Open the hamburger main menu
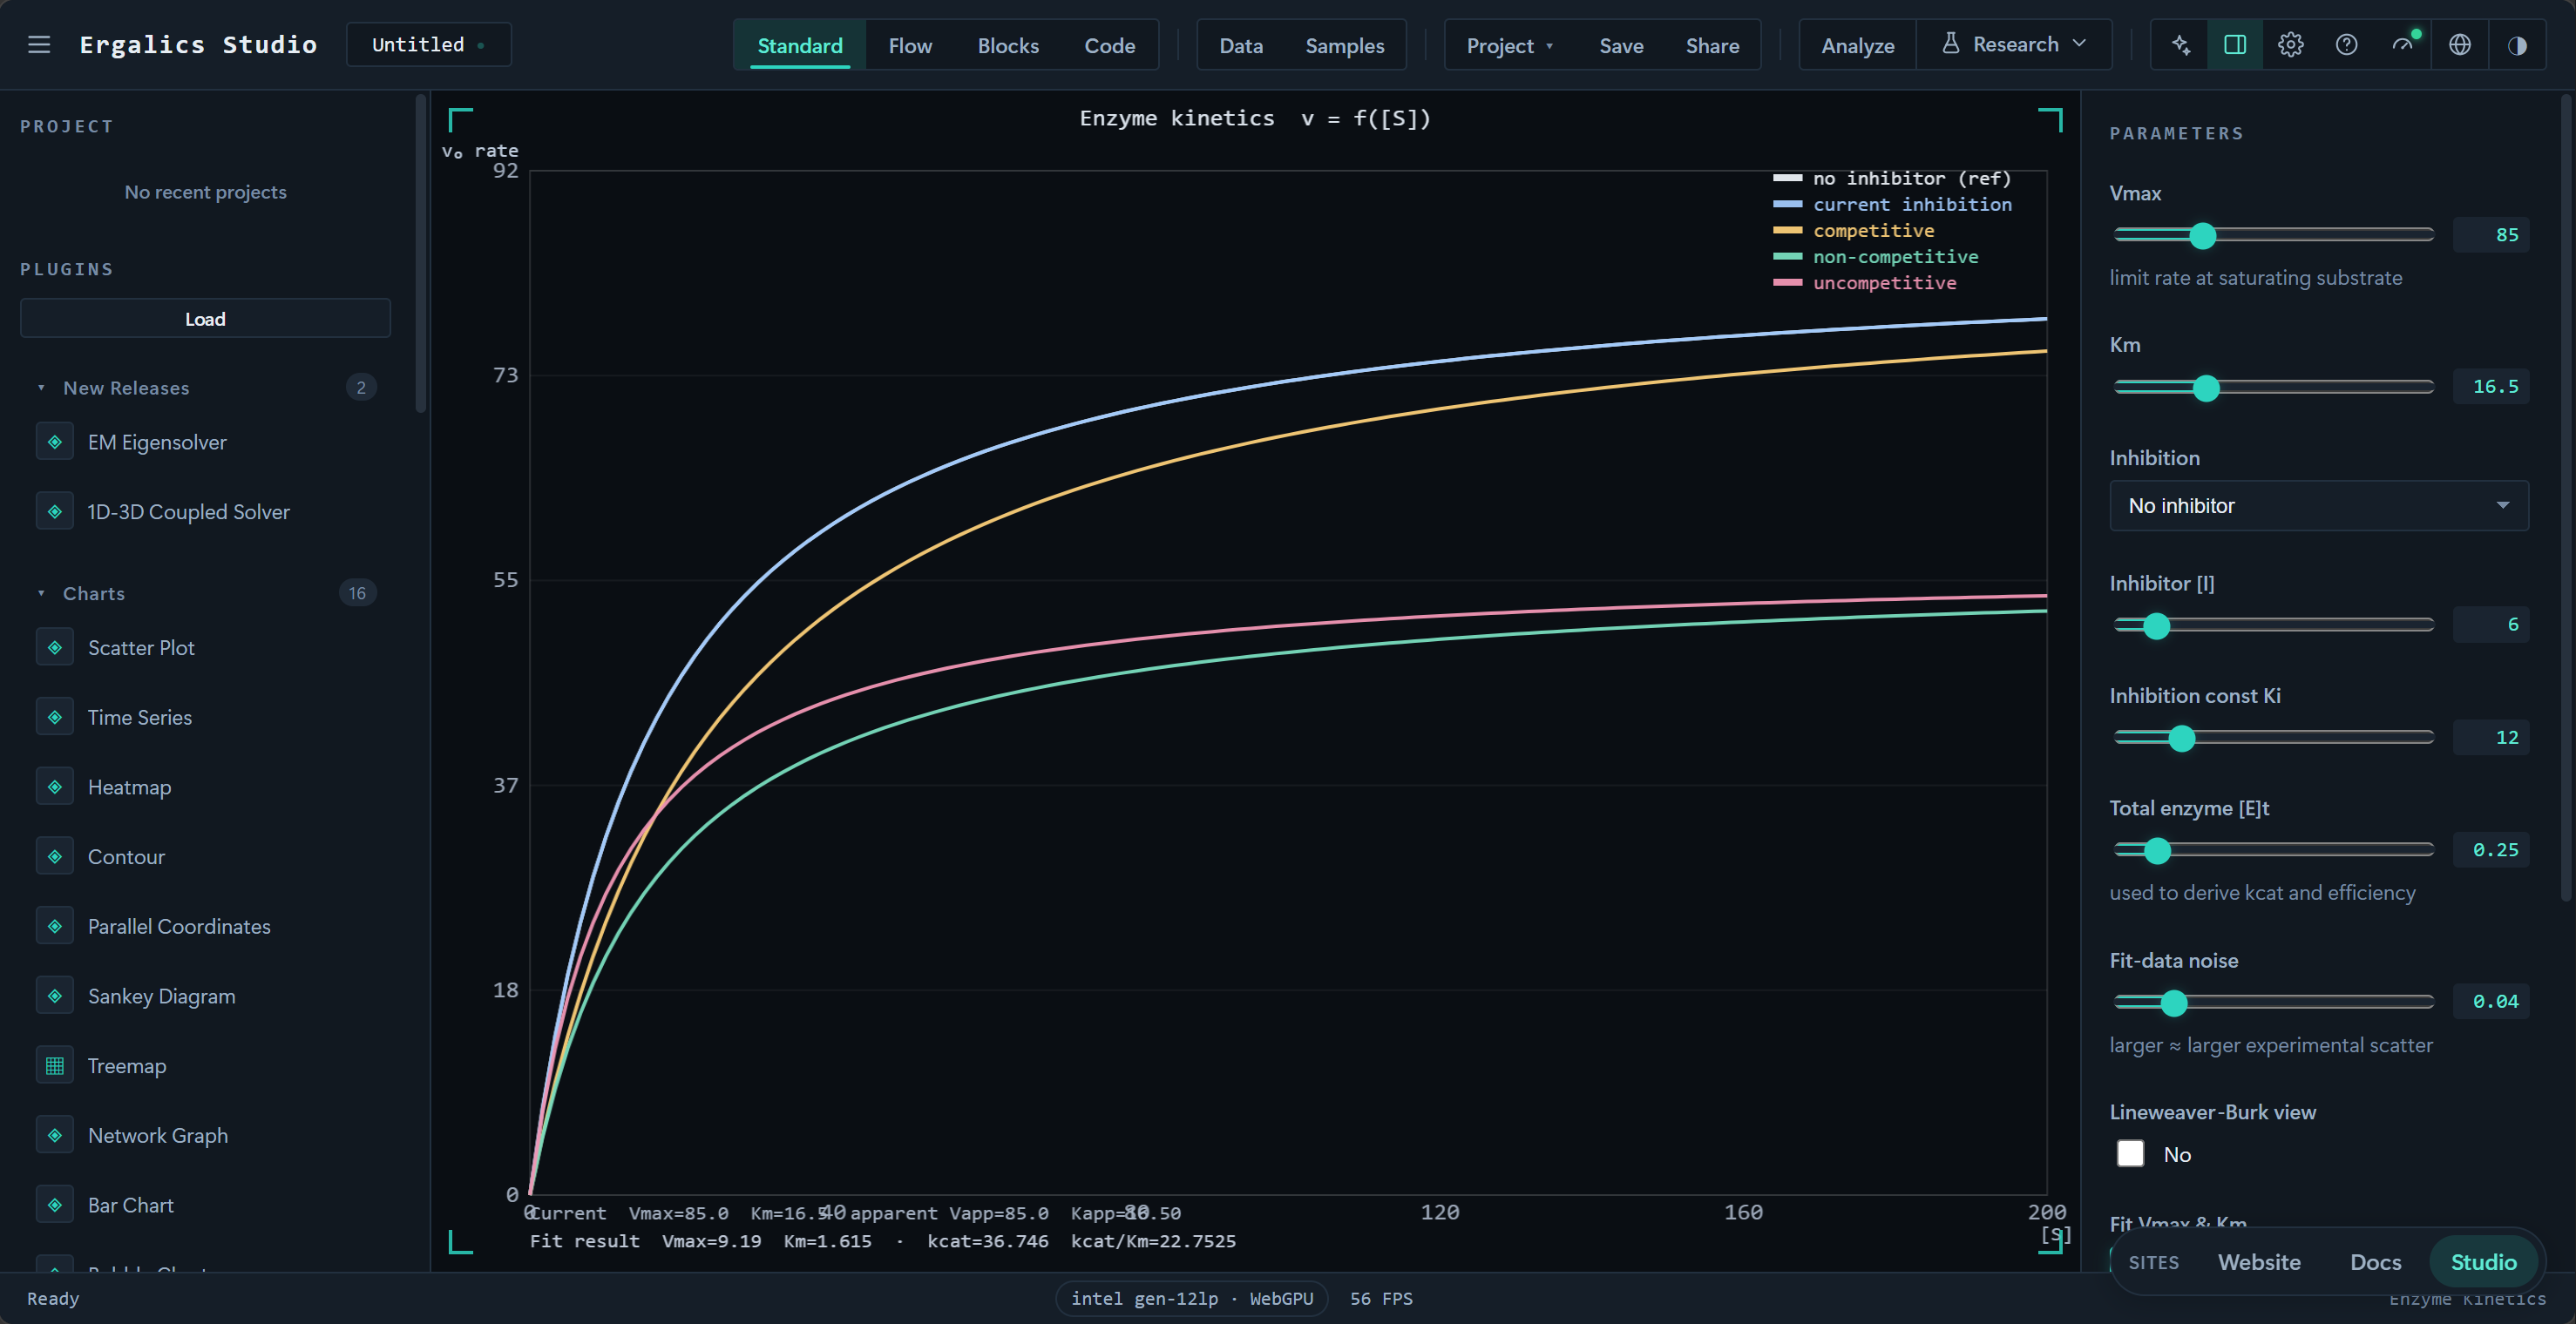Image resolution: width=2576 pixels, height=1324 pixels. tap(39, 45)
